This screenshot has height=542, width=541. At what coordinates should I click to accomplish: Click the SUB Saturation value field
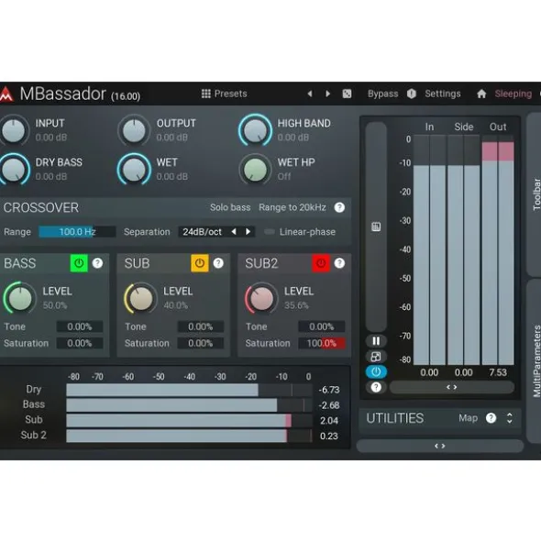pyautogui.click(x=201, y=343)
